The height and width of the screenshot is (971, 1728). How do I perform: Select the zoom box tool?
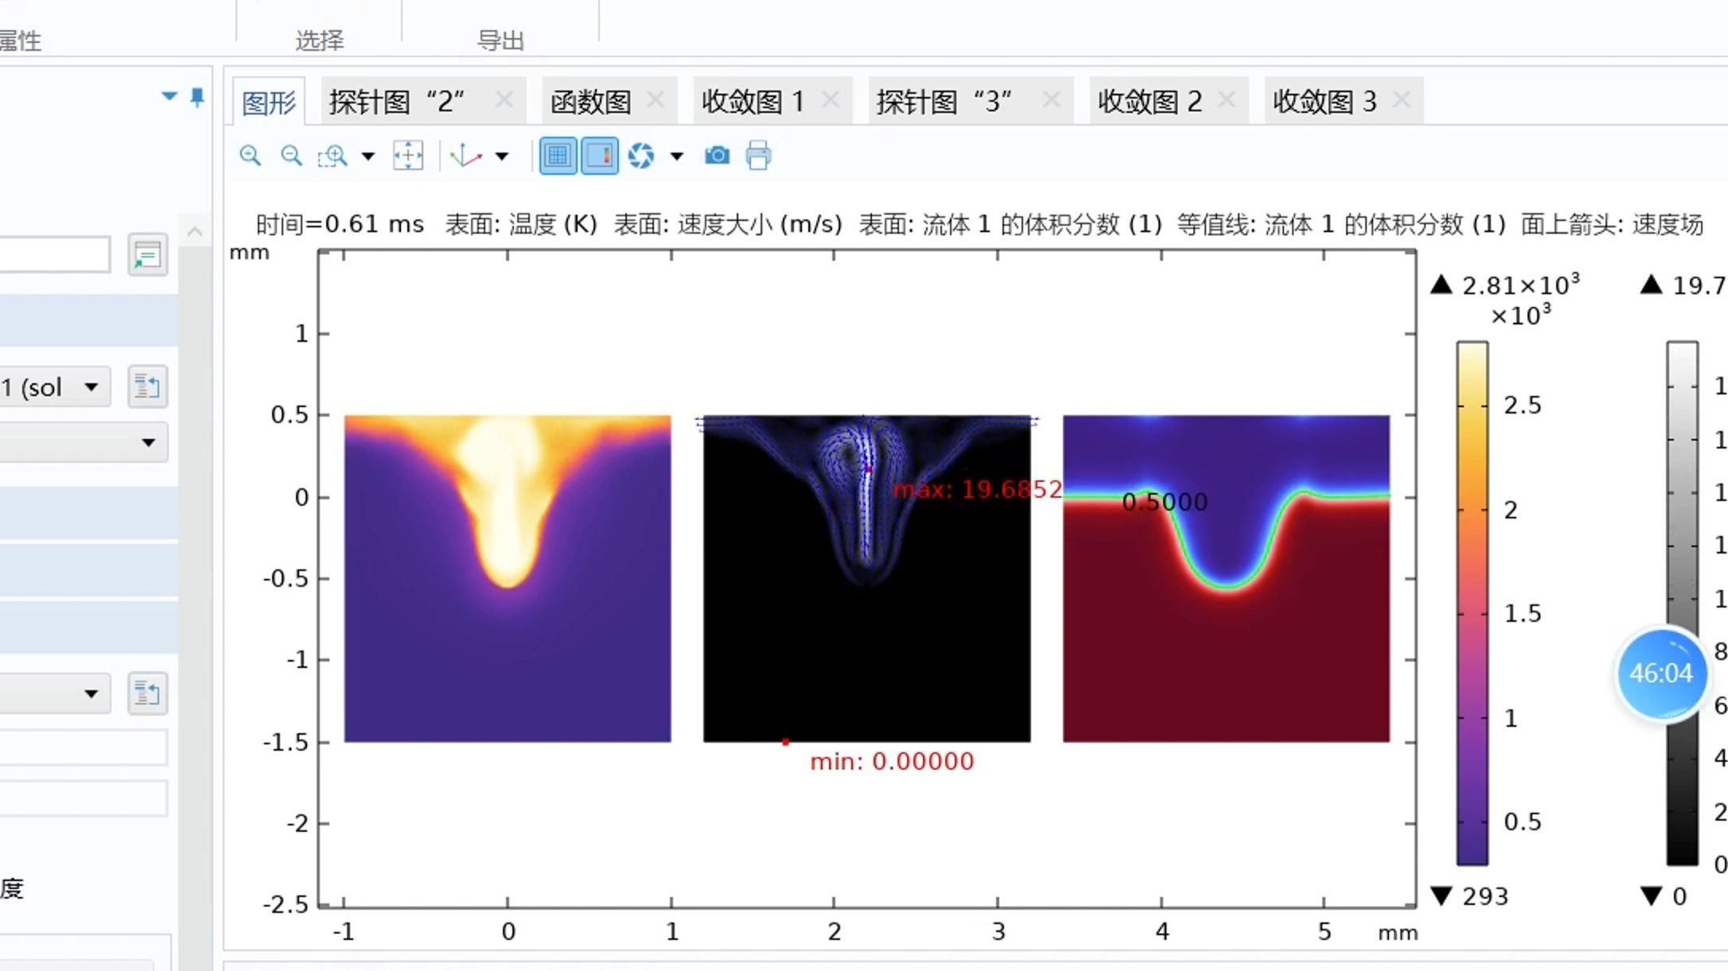[333, 156]
